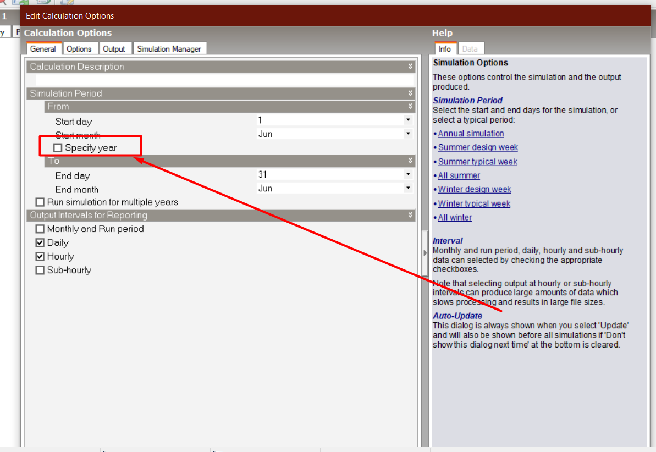This screenshot has width=656, height=452.
Task: Toggle the Sub-hourly output checkbox
Action: pos(40,270)
